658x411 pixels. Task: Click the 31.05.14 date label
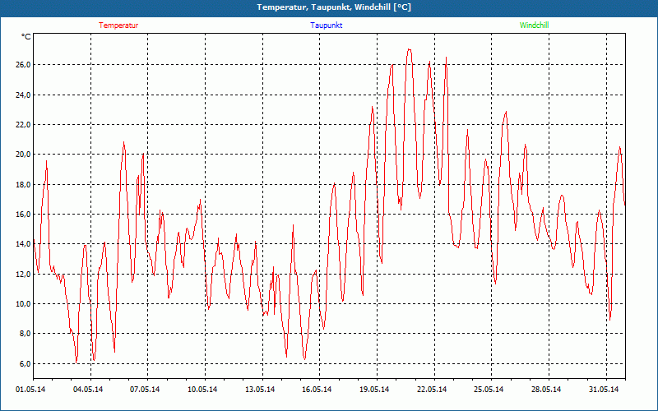point(604,390)
